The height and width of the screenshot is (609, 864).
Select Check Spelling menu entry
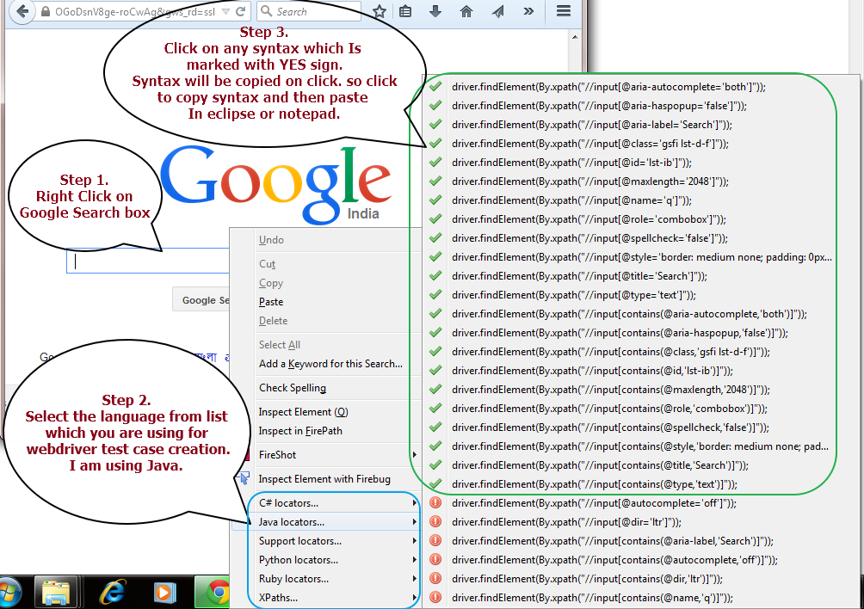(x=326, y=388)
